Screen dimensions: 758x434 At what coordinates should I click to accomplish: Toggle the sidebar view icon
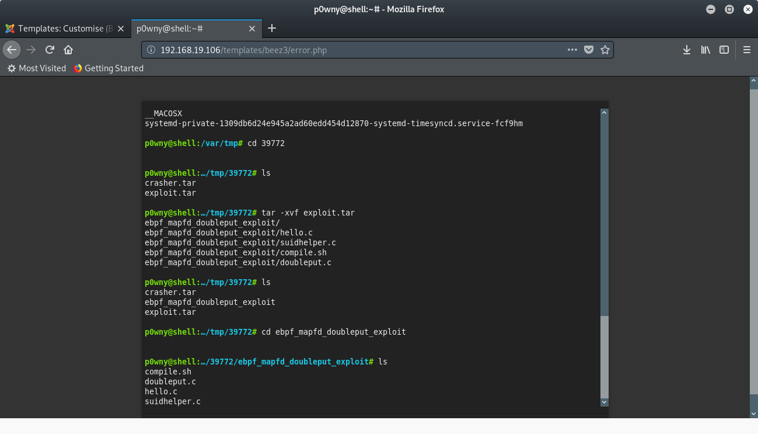click(724, 50)
